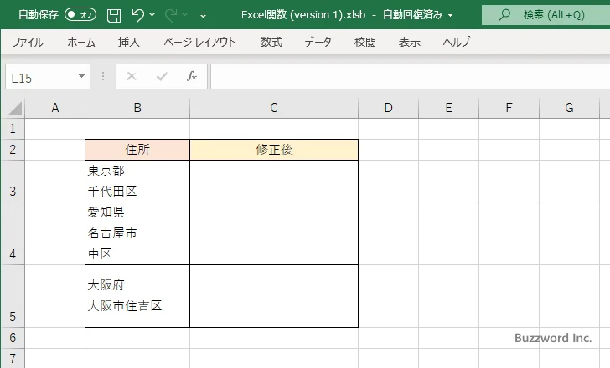Open the Undo history dropdown arrow
Viewport: 610px width, 368px height.
(152, 15)
